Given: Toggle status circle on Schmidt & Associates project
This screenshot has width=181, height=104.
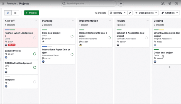Looking at the screenshot, I should pos(146,38).
